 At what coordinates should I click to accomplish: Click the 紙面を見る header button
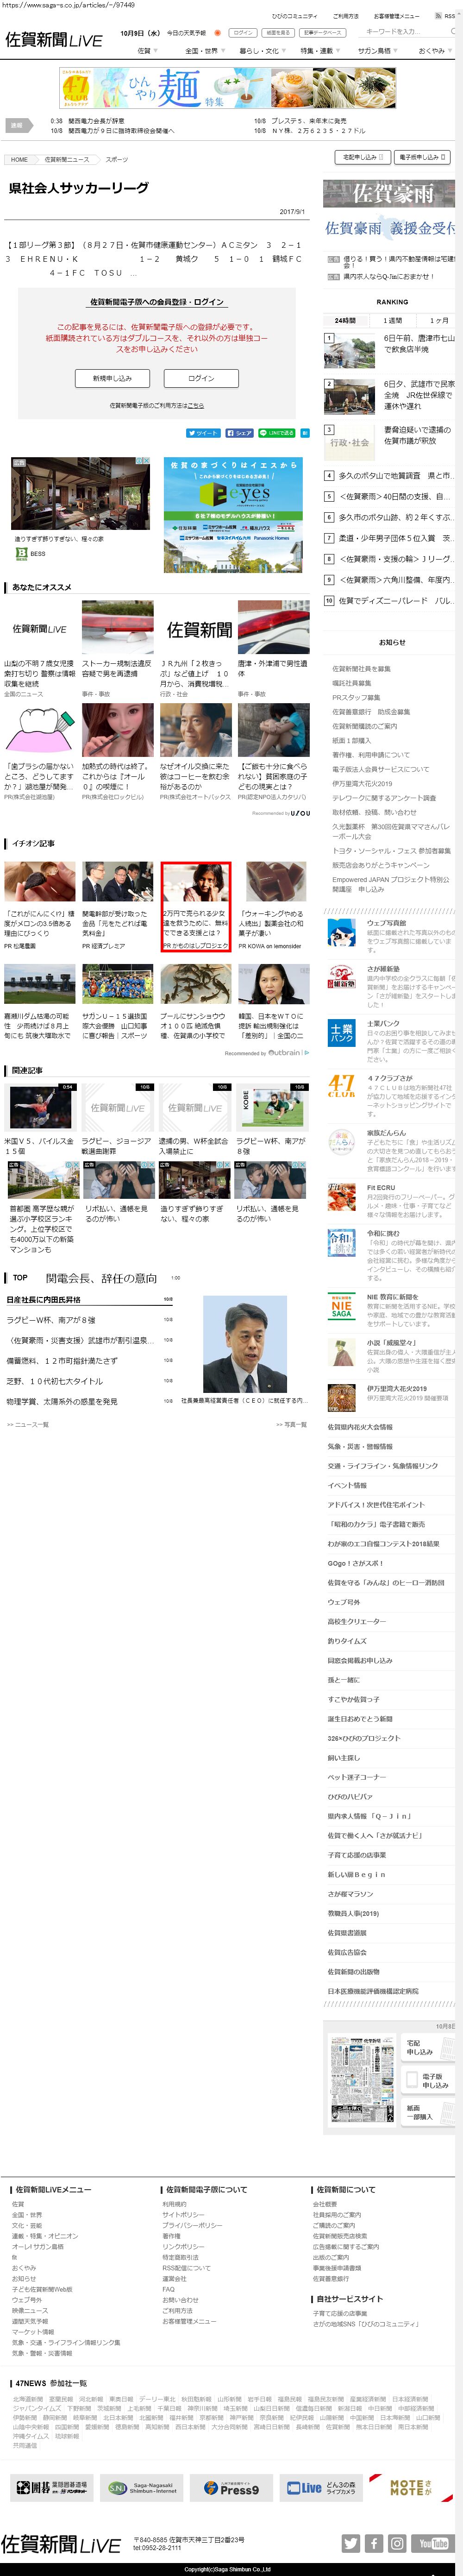click(278, 33)
